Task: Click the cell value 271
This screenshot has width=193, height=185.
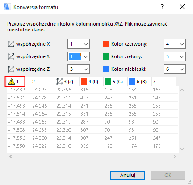Action: 84,106
